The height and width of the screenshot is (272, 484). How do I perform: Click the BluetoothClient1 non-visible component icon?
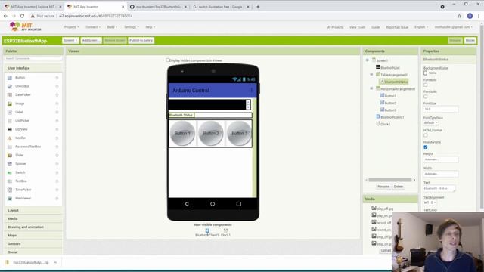coord(207,230)
